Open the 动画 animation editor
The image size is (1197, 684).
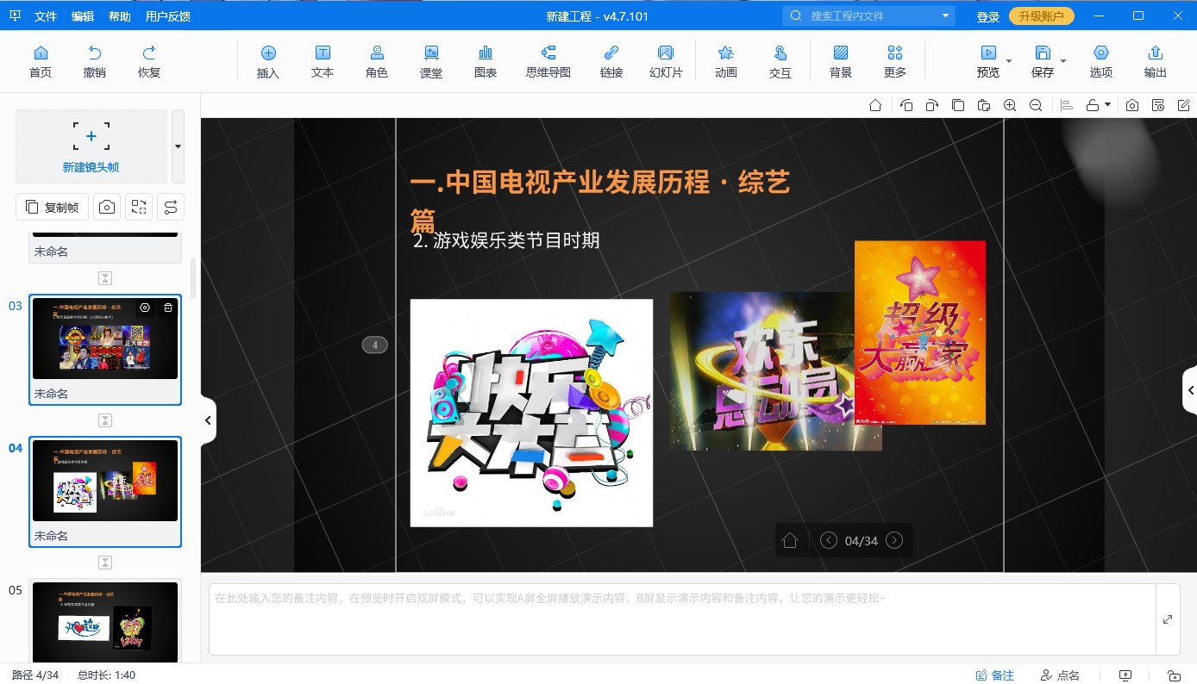[x=726, y=62]
